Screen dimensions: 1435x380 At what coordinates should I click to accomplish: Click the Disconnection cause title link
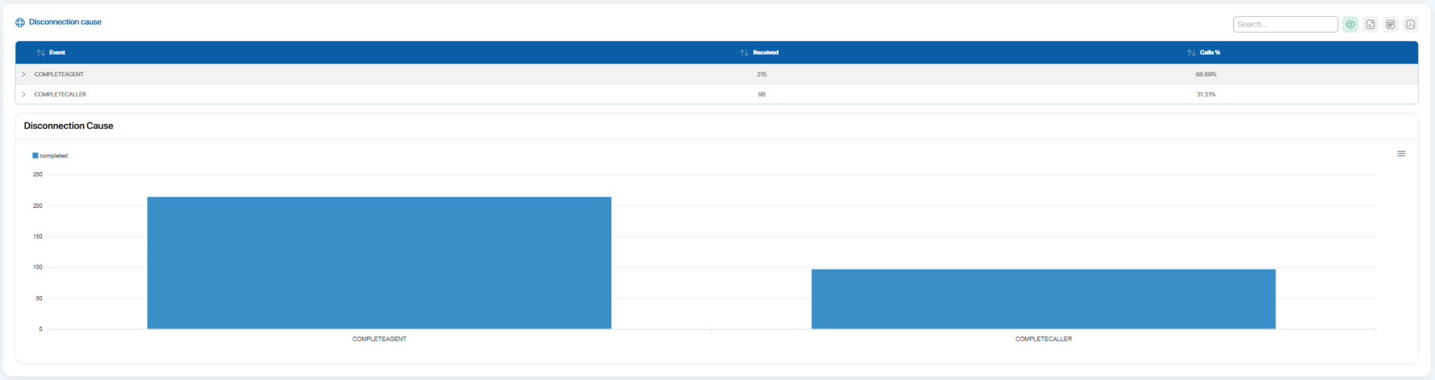[65, 22]
